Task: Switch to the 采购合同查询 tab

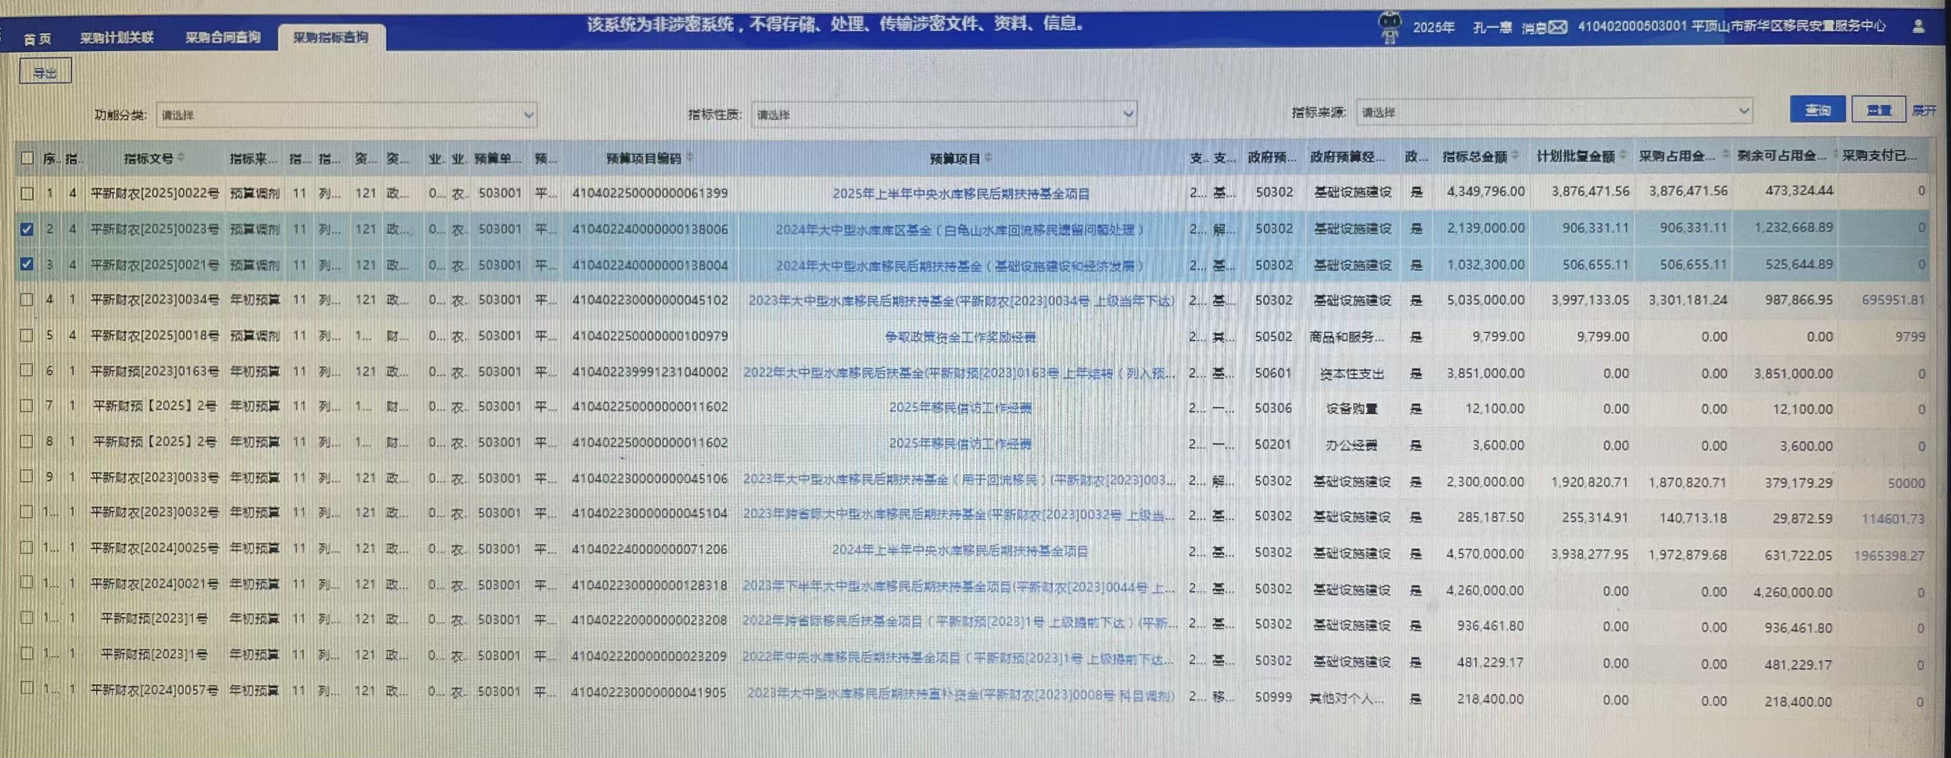Action: click(x=222, y=37)
